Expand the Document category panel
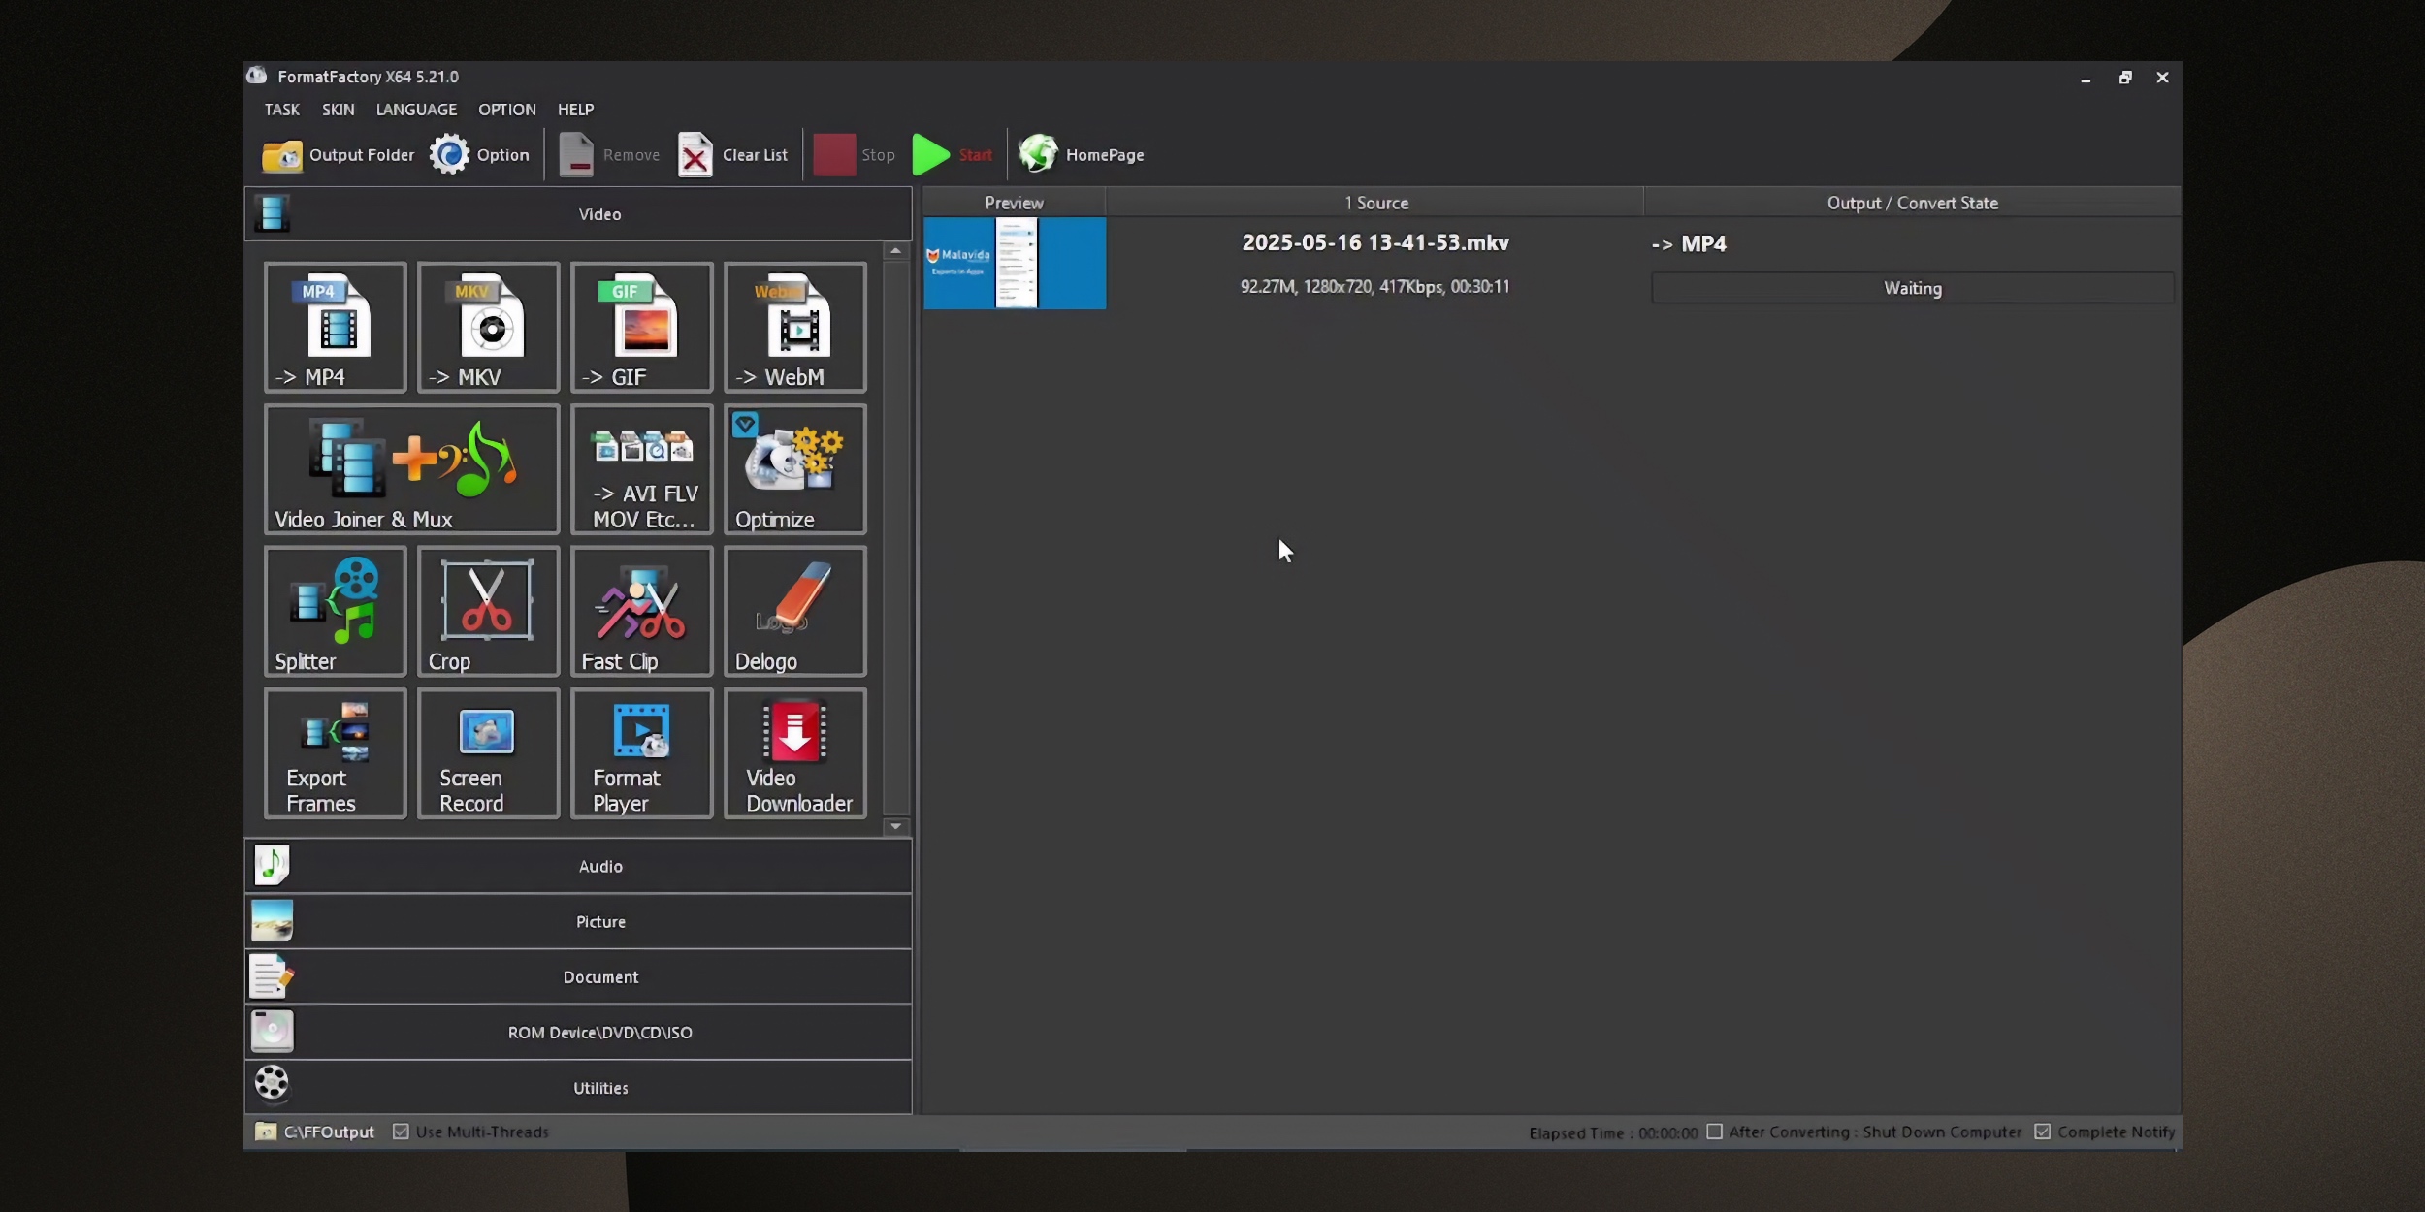 click(578, 977)
